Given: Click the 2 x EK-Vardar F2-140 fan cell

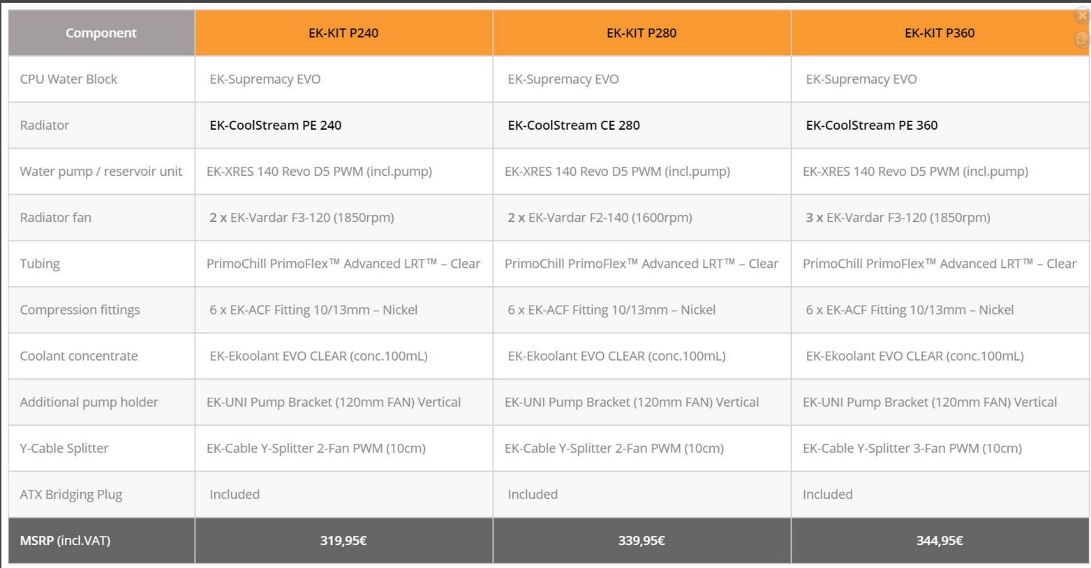Looking at the screenshot, I should pyautogui.click(x=600, y=218).
